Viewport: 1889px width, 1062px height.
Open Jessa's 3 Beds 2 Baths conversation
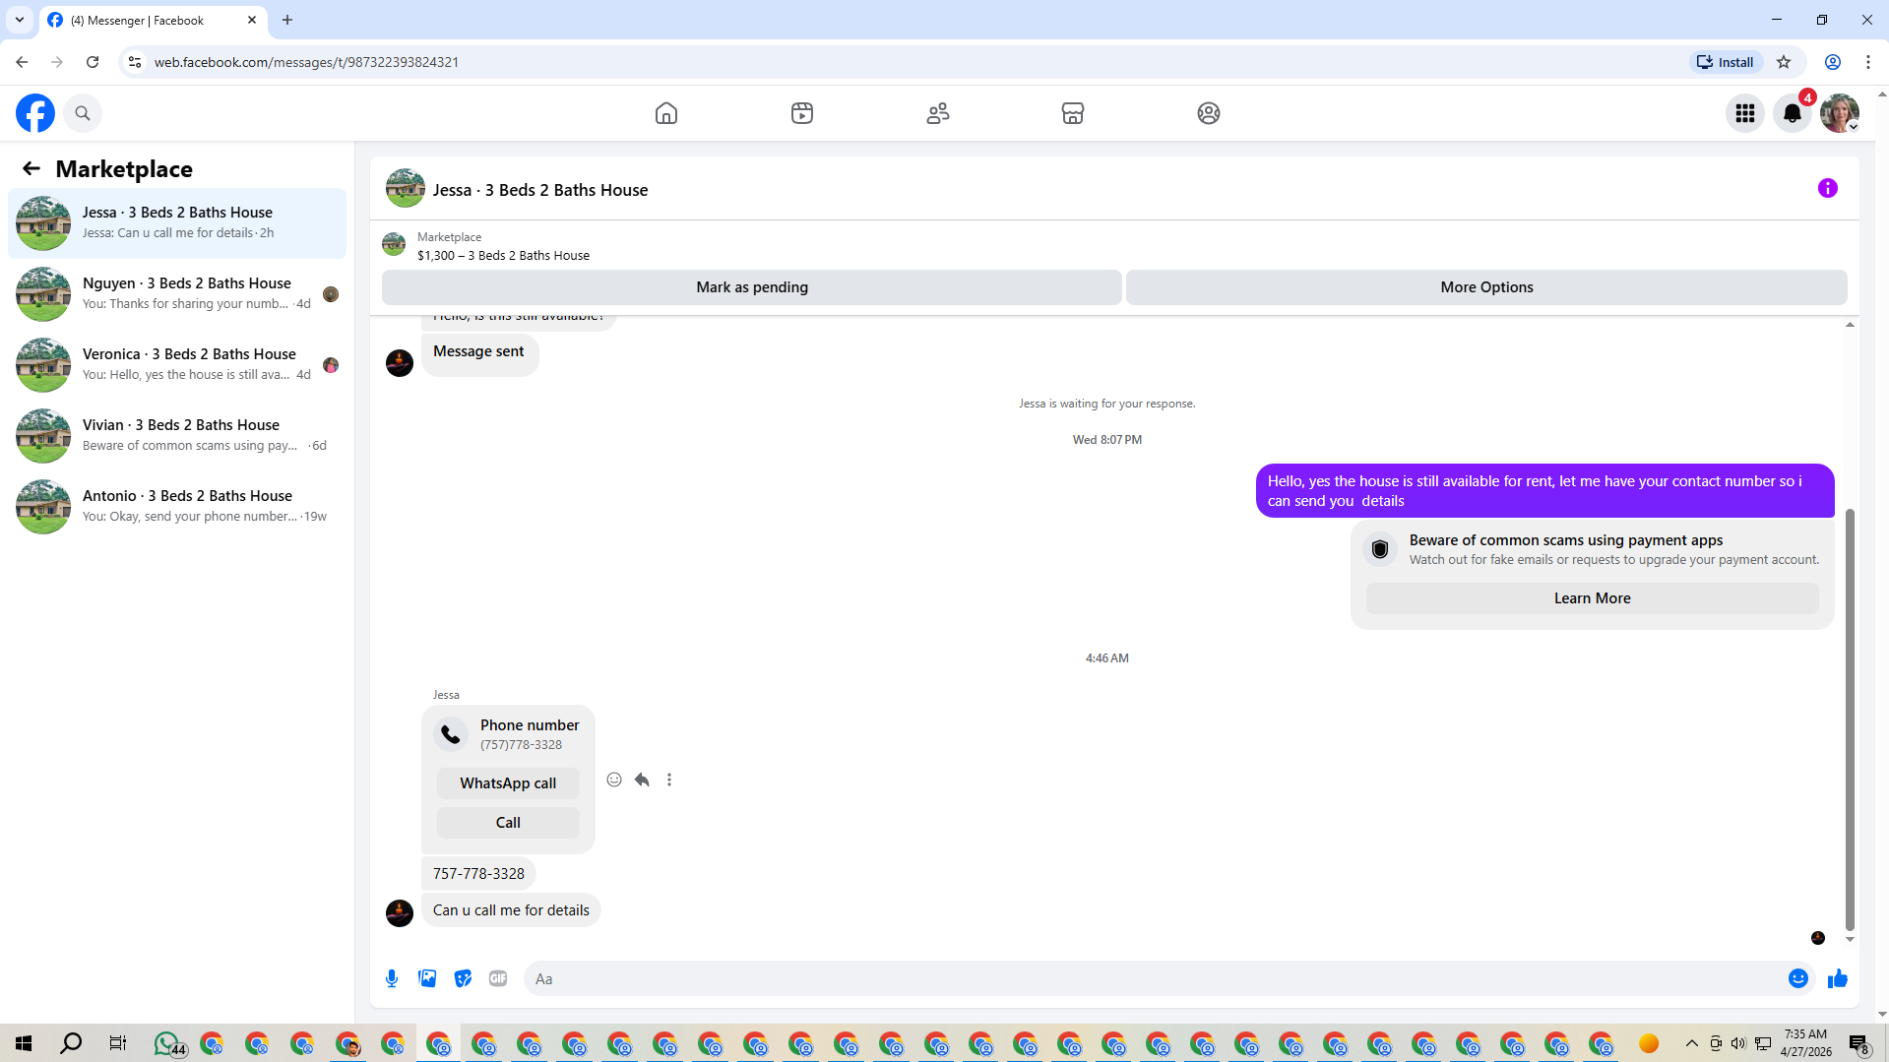[x=177, y=223]
